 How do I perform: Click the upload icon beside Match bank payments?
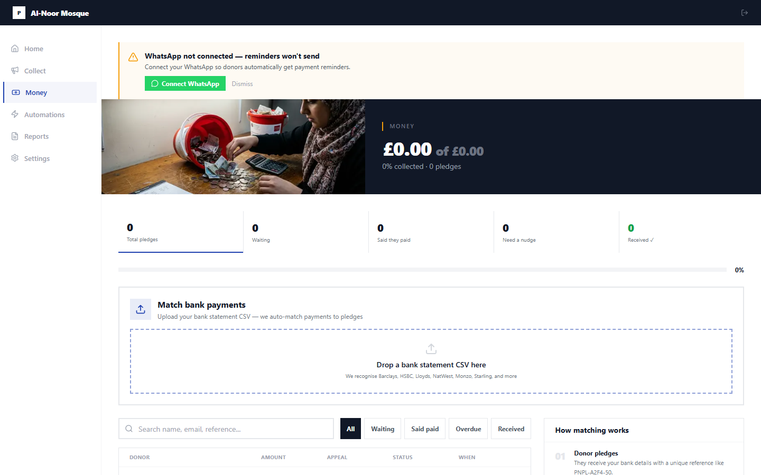pyautogui.click(x=141, y=309)
